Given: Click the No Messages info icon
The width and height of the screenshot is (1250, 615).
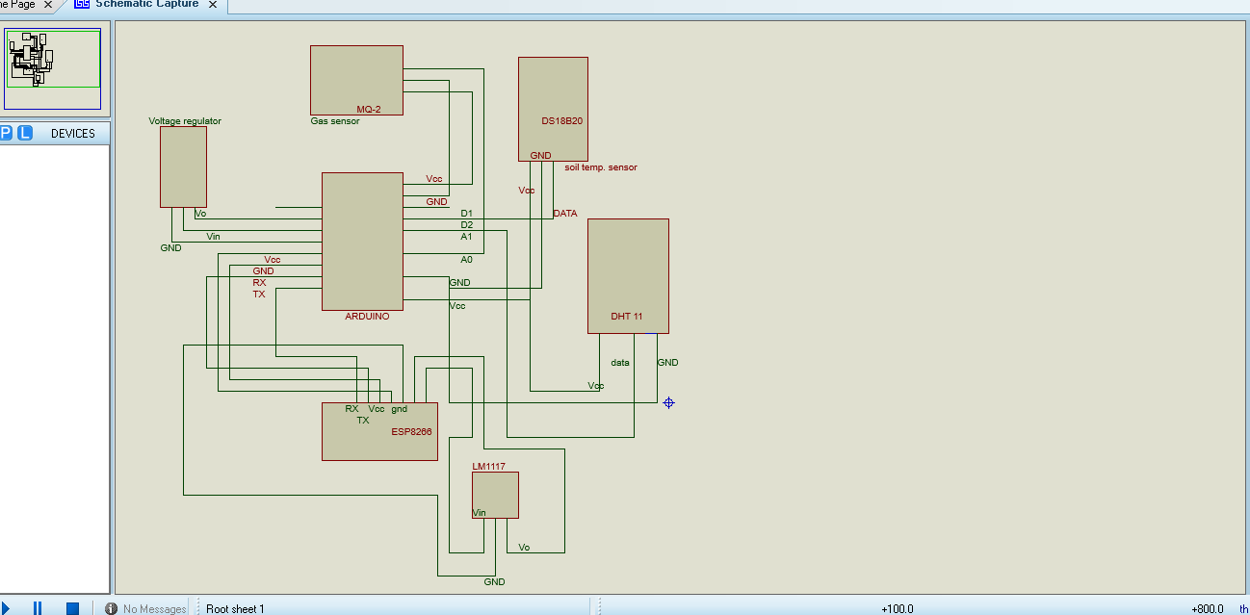Looking at the screenshot, I should pos(113,607).
